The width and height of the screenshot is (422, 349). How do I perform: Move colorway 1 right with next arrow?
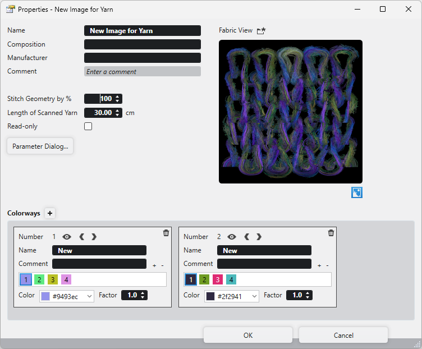tap(94, 237)
